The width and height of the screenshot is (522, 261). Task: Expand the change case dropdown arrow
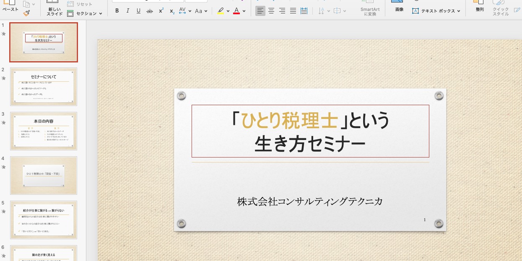pos(206,11)
